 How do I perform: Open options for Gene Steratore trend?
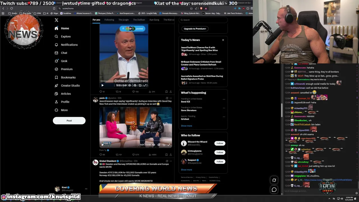(x=224, y=108)
